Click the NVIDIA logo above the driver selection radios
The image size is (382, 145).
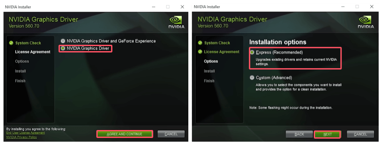tap(176, 22)
